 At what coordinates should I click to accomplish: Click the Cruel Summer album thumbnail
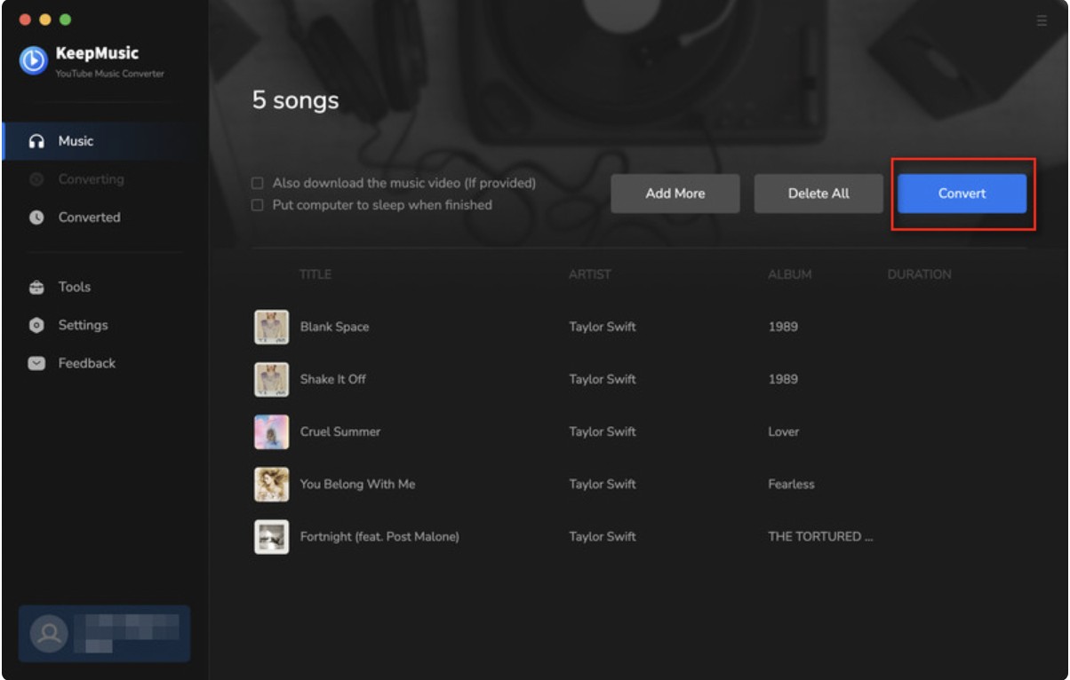click(x=272, y=431)
